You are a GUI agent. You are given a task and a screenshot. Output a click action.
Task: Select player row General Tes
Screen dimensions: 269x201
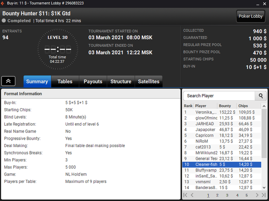coord(222,159)
